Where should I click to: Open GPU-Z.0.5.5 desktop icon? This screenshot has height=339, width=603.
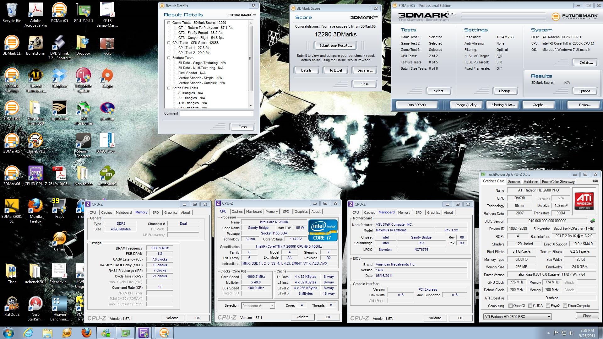[x=84, y=13]
